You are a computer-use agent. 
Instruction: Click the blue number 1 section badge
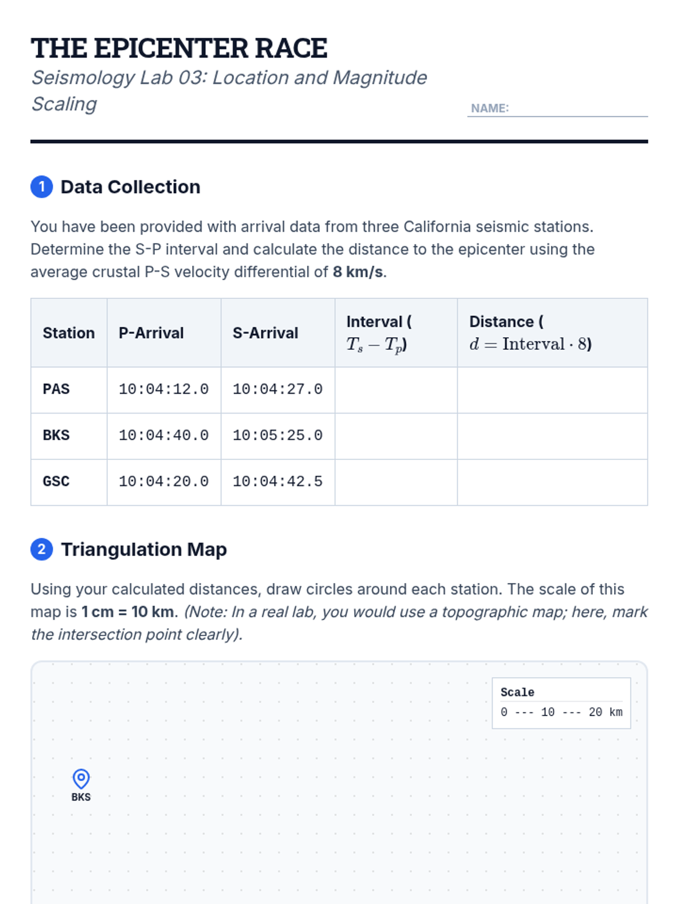coord(42,187)
